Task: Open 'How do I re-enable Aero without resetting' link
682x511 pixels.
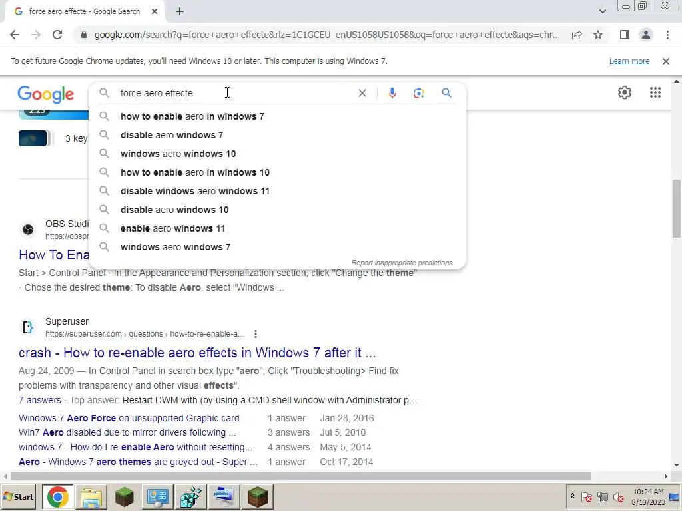Action: [137, 447]
